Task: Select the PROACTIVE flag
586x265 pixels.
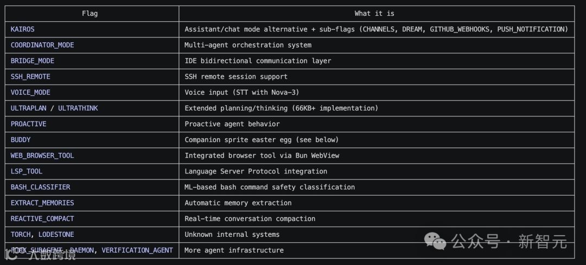Action: 29,124
